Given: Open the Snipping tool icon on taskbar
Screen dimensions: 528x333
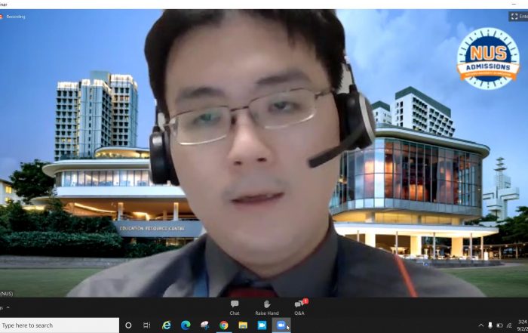Looking at the screenshot, I should click(x=204, y=325).
